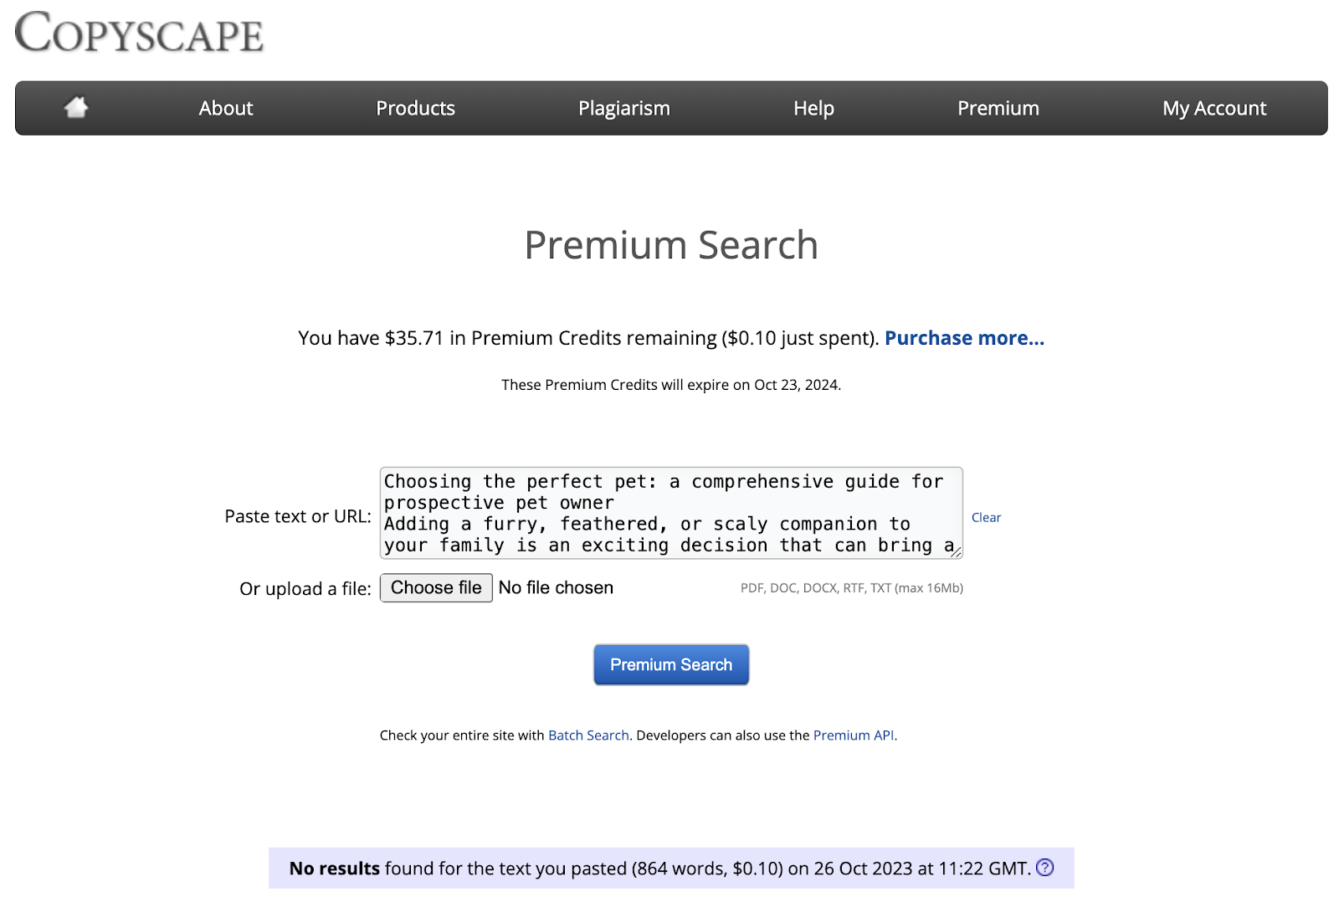Click the Copyscape logo
The height and width of the screenshot is (907, 1339).
point(139,33)
